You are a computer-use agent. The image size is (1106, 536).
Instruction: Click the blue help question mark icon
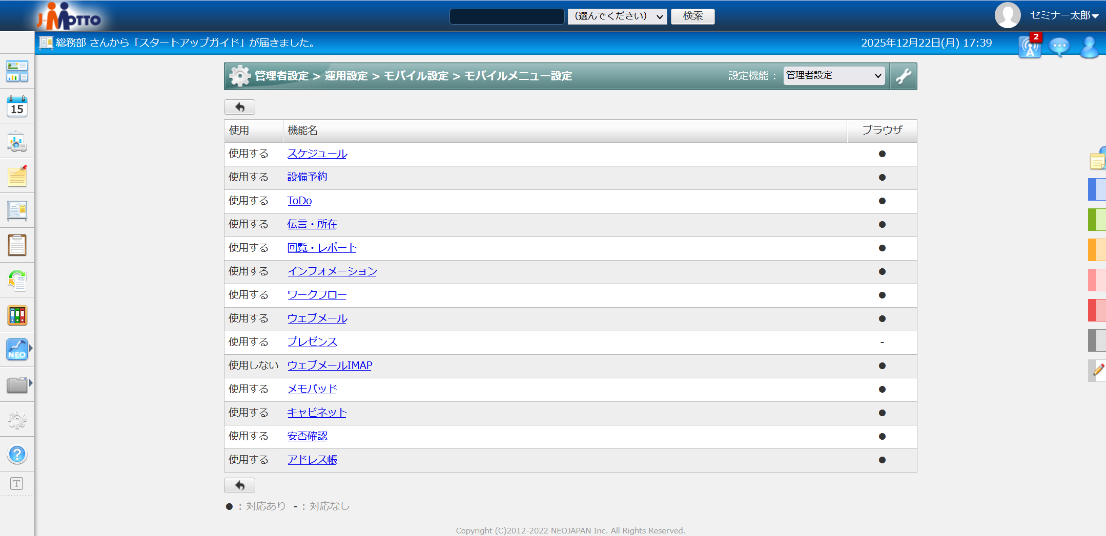click(17, 454)
